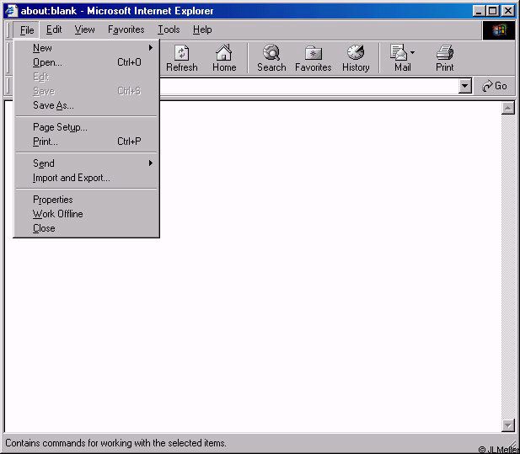Click the vertical scrollbar up arrow
520x454 pixels.
507,108
